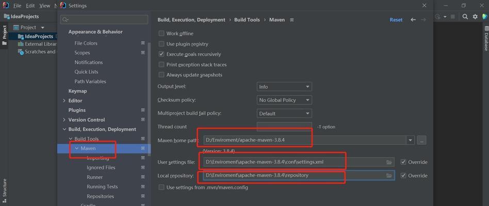
Task: Open File menu in main window
Action: pos(17,6)
